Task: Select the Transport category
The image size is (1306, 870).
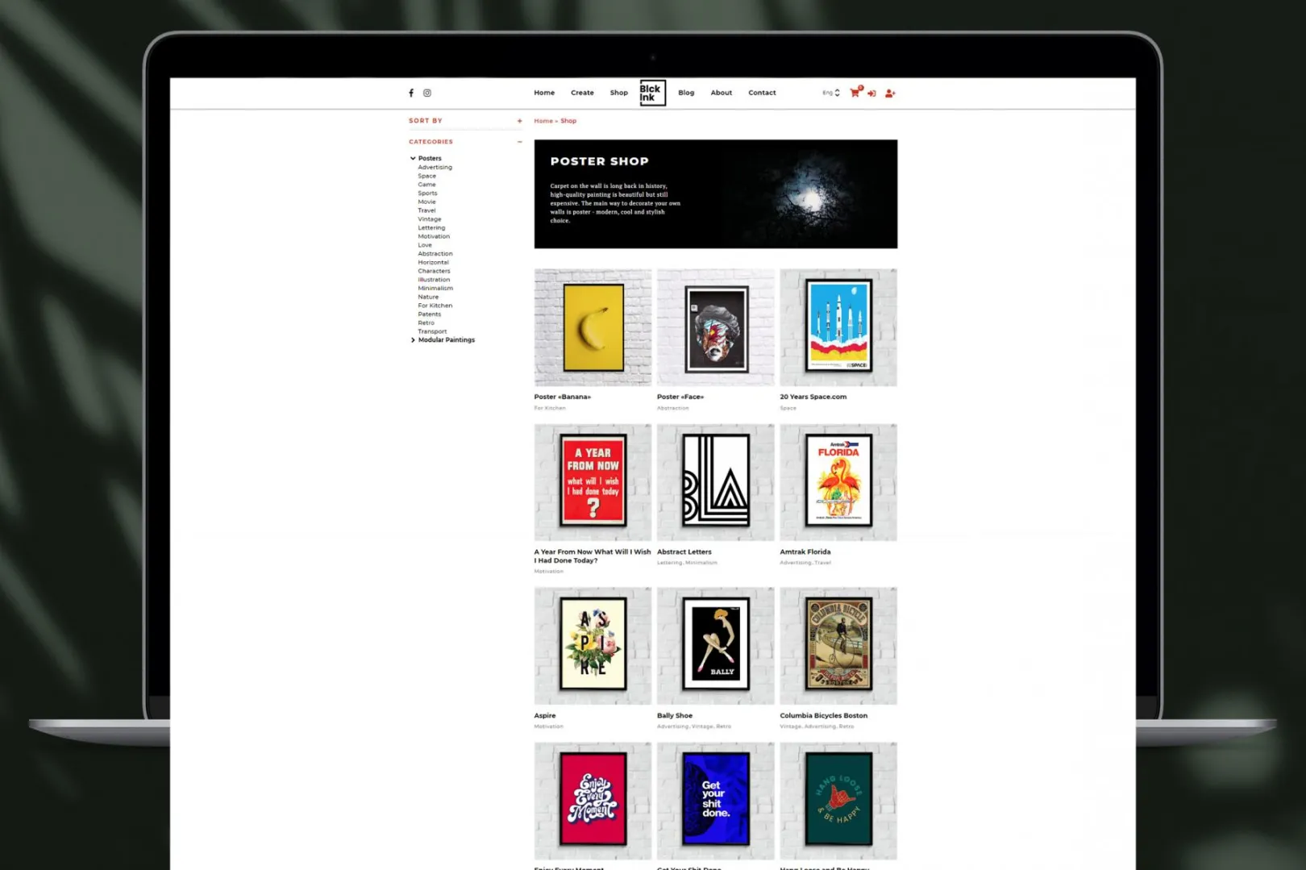Action: (x=432, y=331)
